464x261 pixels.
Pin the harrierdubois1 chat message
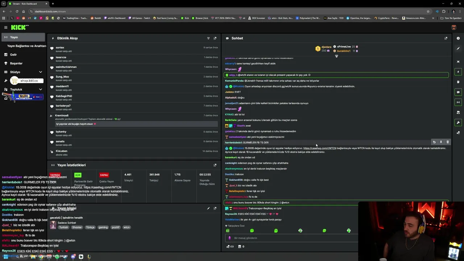[x=441, y=142]
